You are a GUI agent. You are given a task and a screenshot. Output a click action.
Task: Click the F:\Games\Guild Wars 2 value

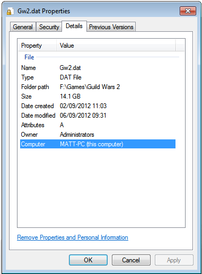coord(90,87)
